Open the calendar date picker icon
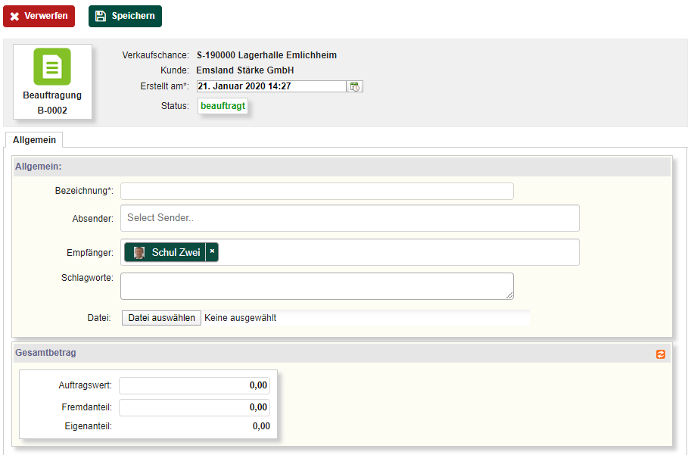The image size is (691, 455). coord(355,86)
